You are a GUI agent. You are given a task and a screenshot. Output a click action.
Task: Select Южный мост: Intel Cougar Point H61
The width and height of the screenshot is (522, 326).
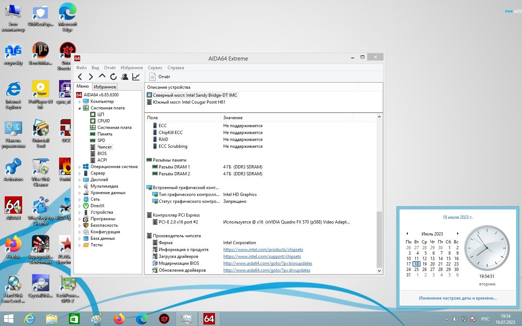tap(189, 102)
